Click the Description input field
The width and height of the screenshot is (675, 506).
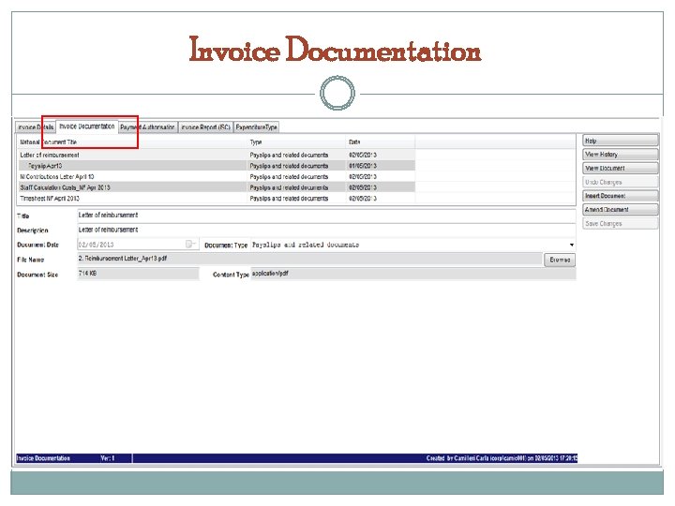click(x=326, y=230)
